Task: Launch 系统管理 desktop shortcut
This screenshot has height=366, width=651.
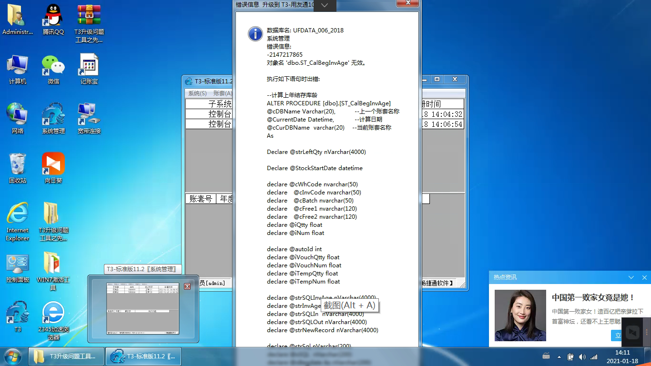Action: tap(53, 119)
